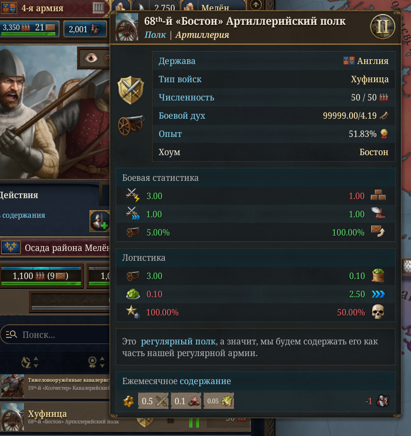The image size is (411, 436).
Task: Click the cannon icon below the shield
Action: [131, 125]
